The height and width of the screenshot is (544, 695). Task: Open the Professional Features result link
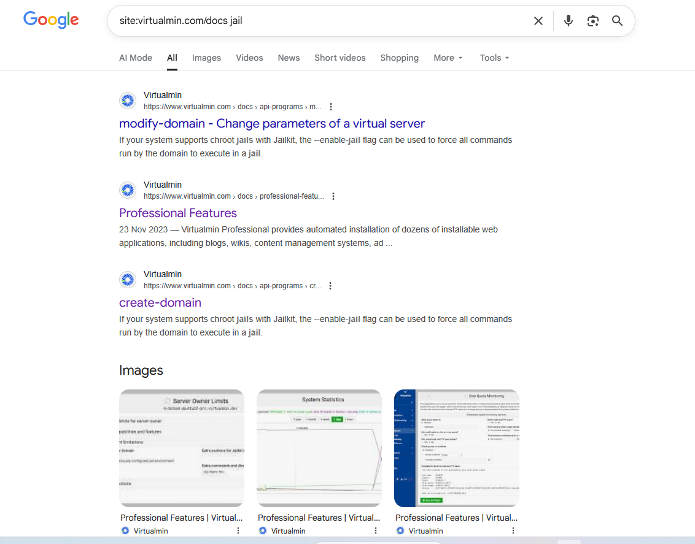coord(178,213)
